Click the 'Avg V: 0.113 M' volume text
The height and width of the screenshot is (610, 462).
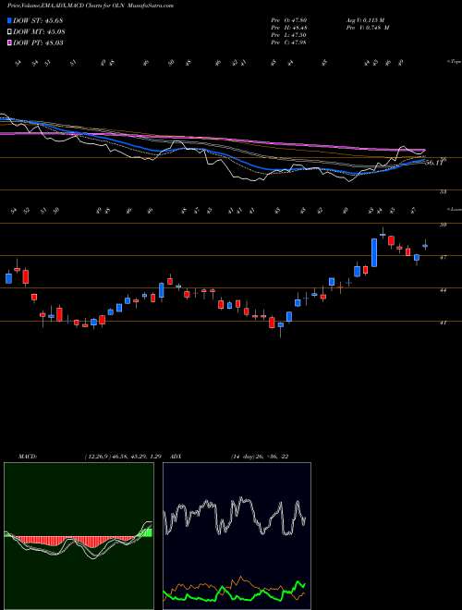click(x=367, y=19)
